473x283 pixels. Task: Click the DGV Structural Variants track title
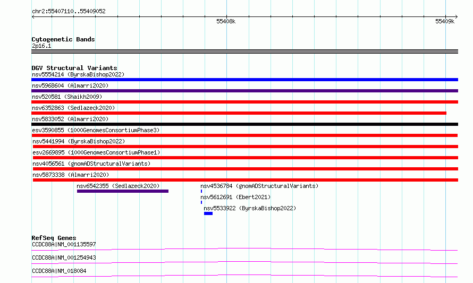74,68
